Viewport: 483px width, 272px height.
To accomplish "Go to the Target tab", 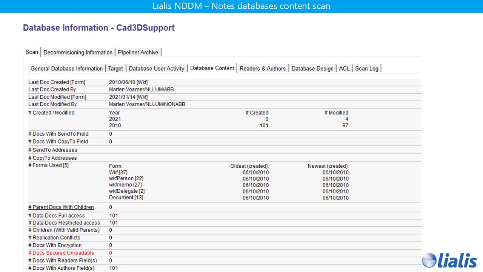I will point(115,68).
